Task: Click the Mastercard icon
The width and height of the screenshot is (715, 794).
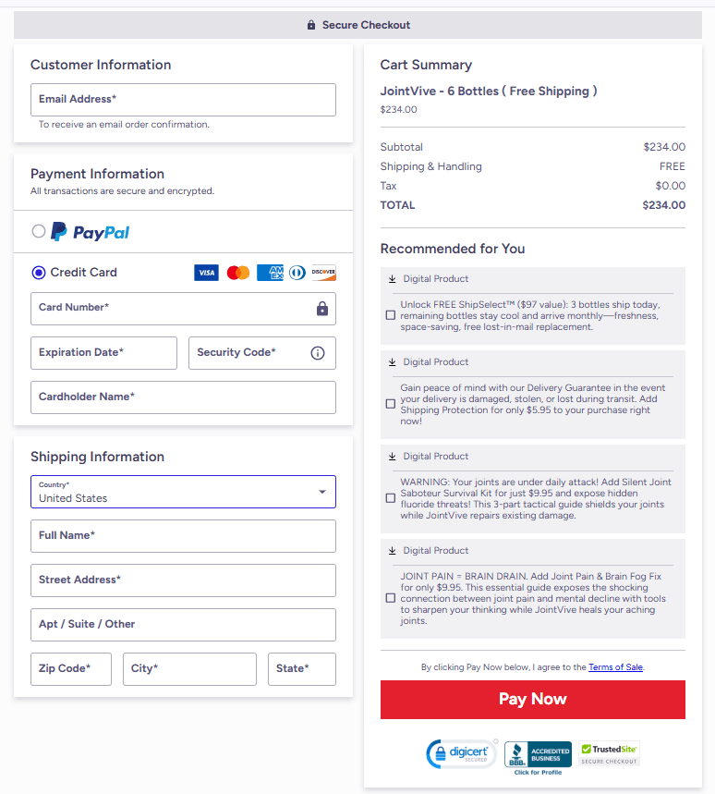Action: tap(237, 272)
